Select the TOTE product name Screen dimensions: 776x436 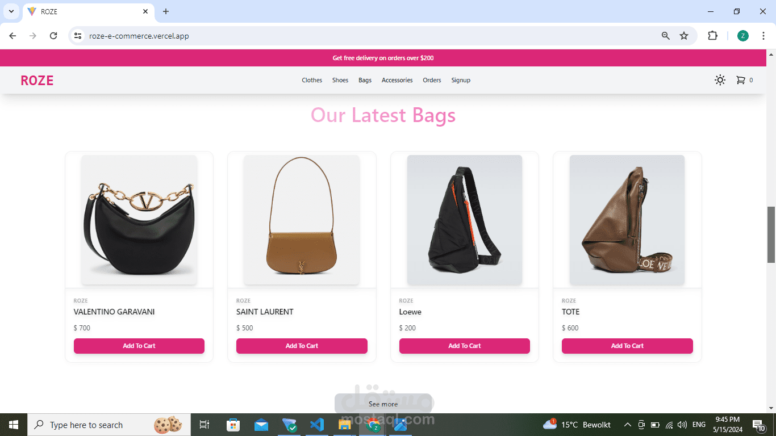tap(570, 312)
